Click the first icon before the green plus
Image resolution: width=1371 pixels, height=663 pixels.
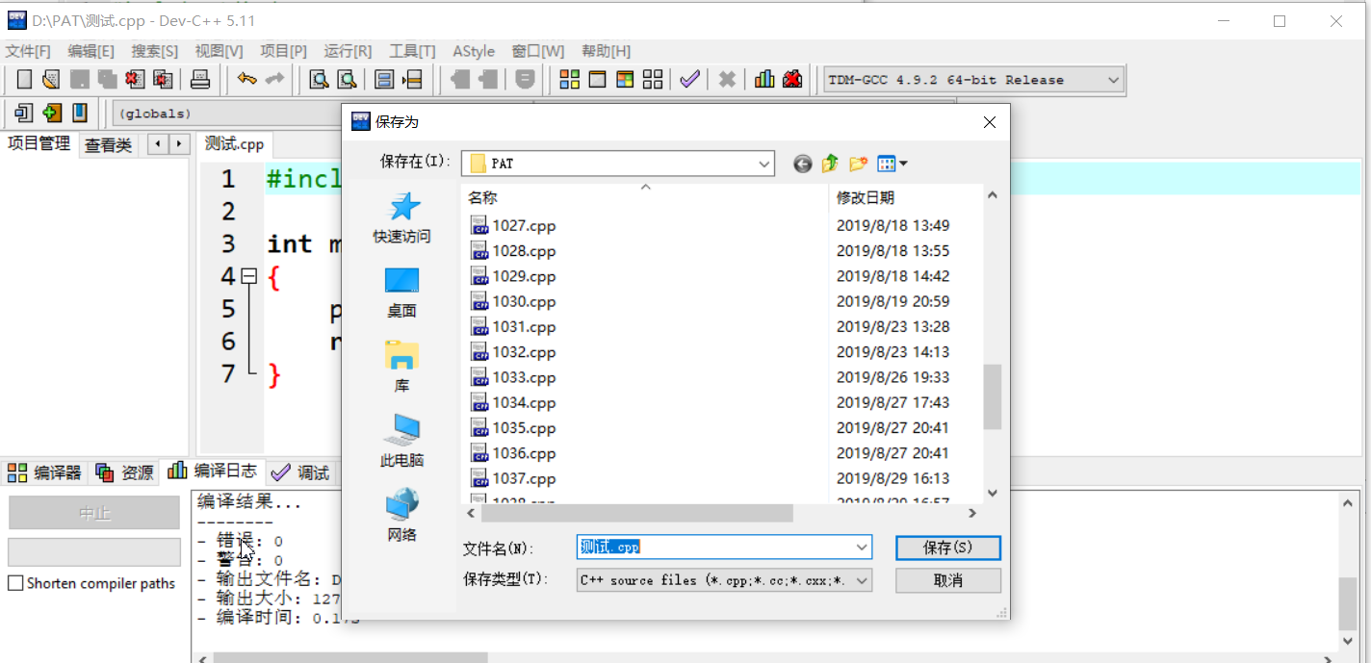pos(24,113)
